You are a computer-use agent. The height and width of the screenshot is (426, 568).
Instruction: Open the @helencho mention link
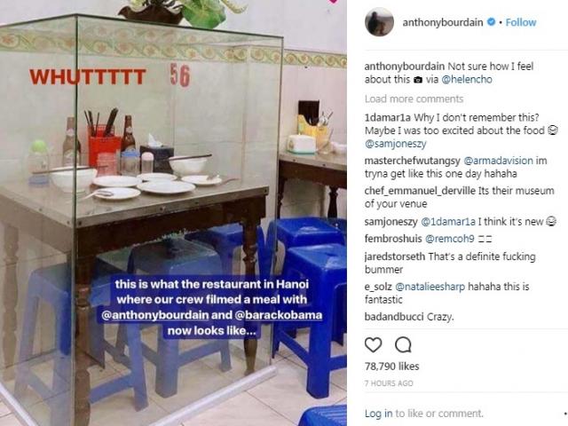(467, 79)
